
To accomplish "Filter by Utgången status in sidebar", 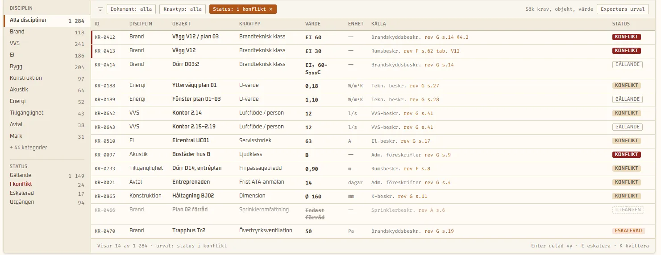I will (x=47, y=202).
